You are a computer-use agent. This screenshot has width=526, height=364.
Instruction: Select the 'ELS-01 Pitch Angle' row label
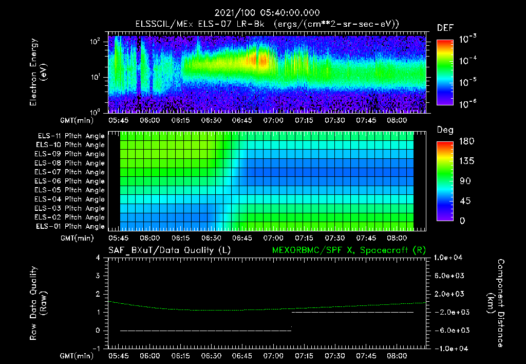[70, 226]
